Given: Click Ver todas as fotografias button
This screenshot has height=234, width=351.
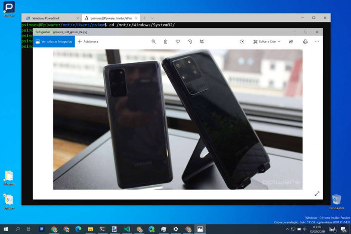Looking at the screenshot, I should point(54,42).
